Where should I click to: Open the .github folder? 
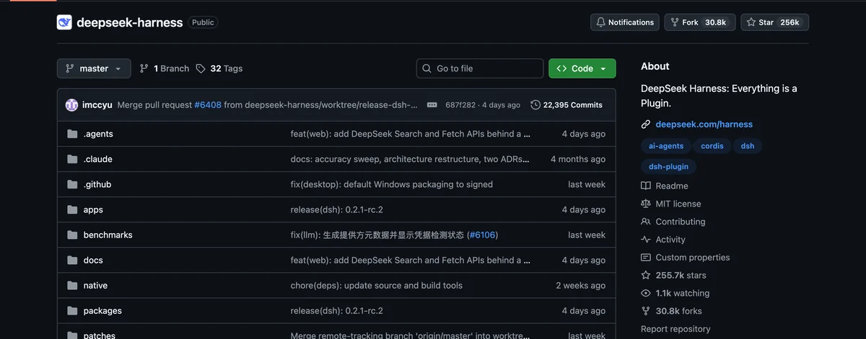tap(97, 184)
